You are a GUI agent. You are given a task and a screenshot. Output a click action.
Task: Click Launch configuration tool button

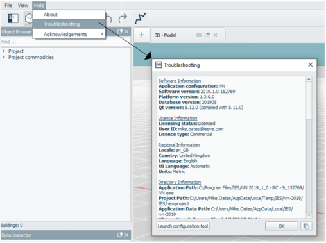(x=183, y=226)
